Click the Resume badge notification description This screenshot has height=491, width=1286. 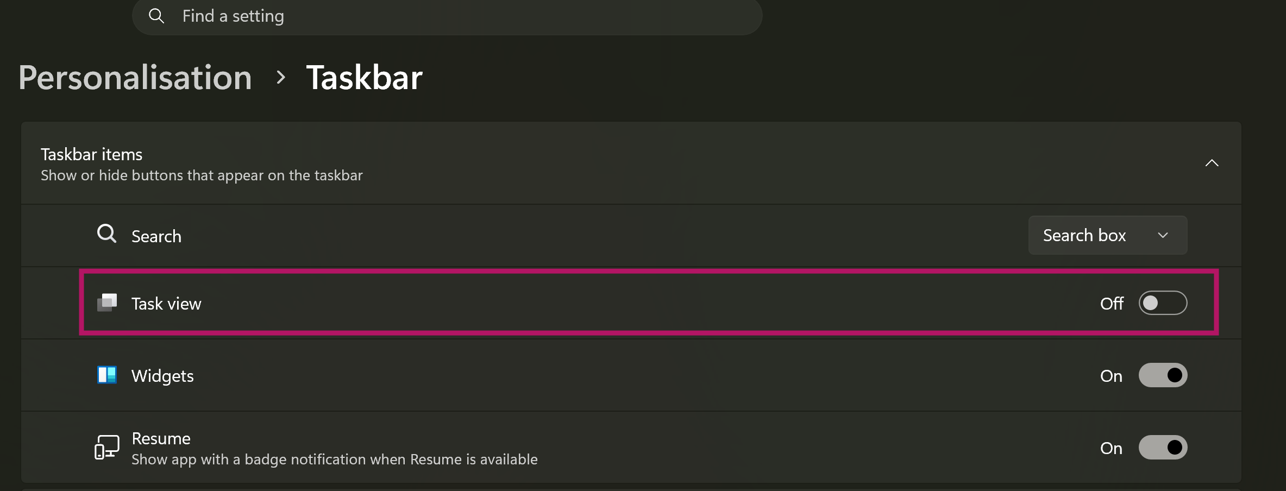[334, 459]
